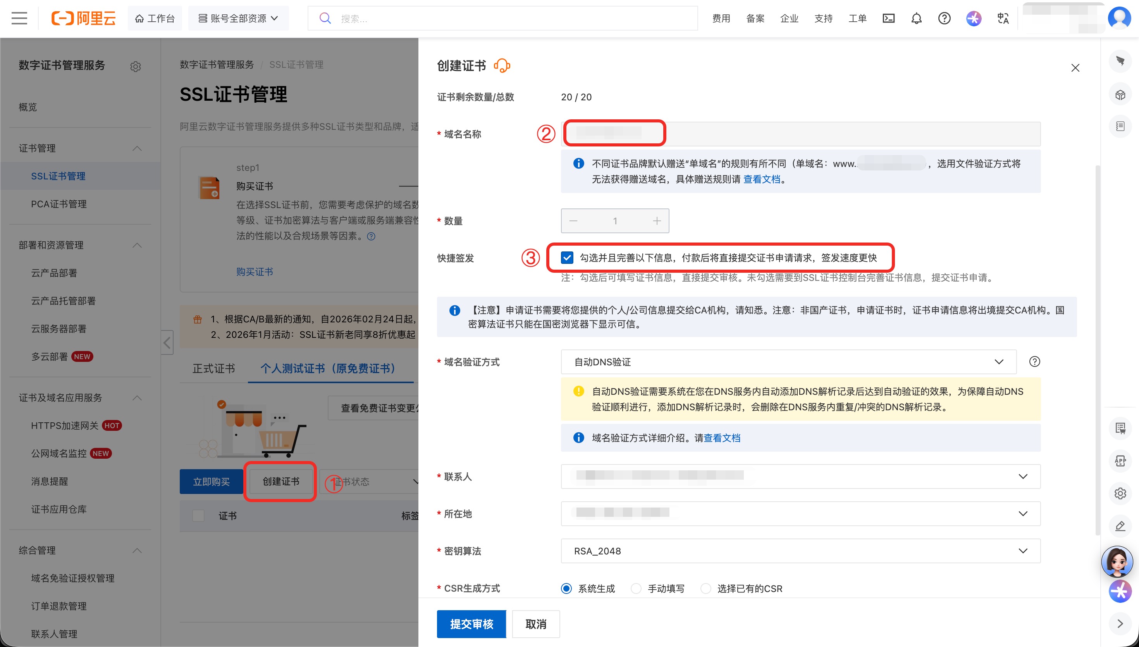Select 手动填写 CSR radio option
The image size is (1139, 647).
636,588
